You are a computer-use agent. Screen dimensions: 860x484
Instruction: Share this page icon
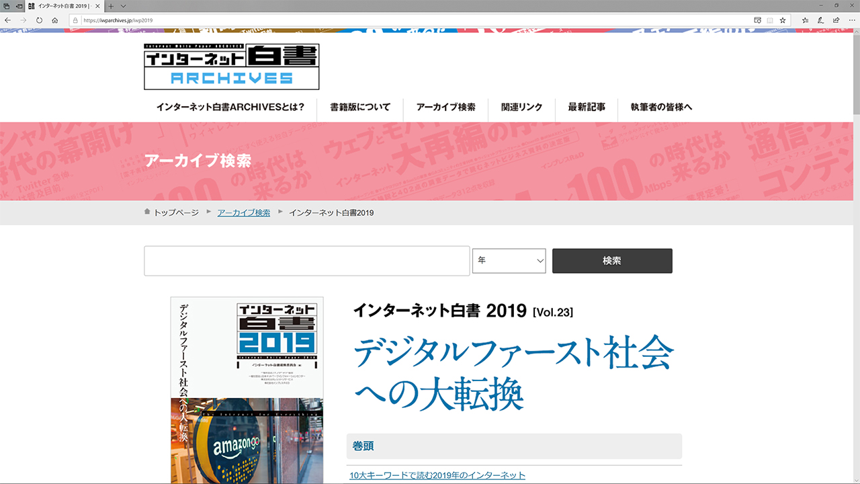pos(836,20)
